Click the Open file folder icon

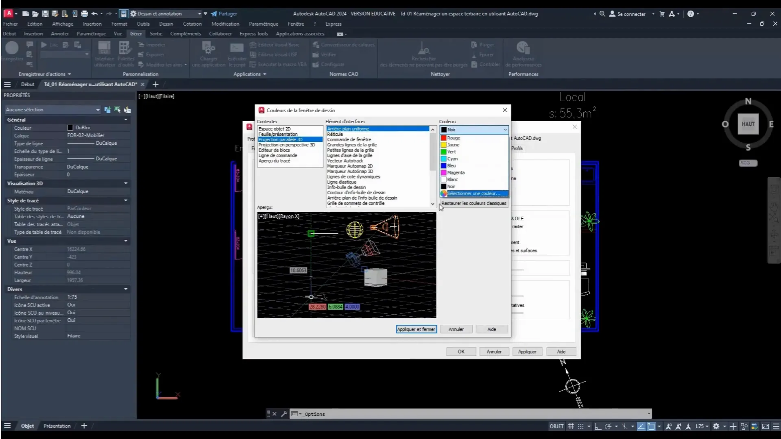coord(35,14)
